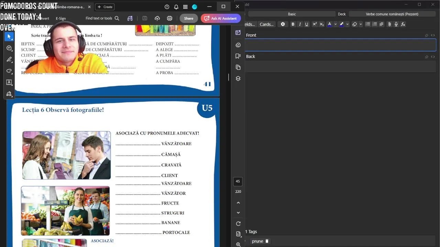This screenshot has width=440, height=247.
Task: Select the text box tool in Acrobat
Action: point(9,82)
